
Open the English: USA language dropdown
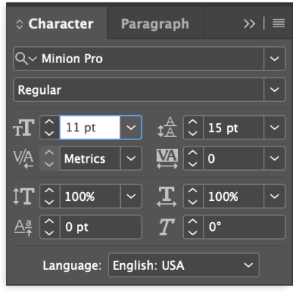click(184, 265)
